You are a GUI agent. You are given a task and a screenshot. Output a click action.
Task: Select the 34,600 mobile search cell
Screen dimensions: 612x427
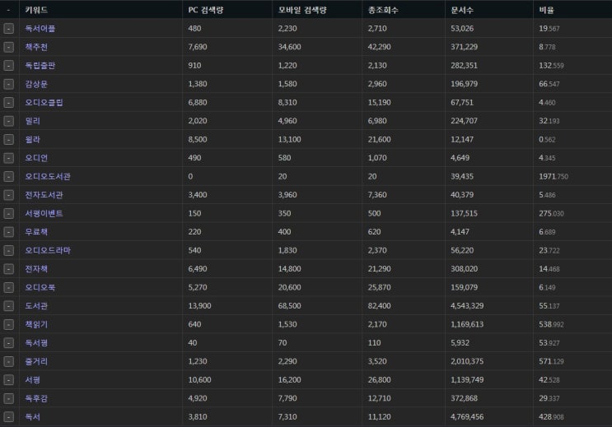(x=289, y=47)
